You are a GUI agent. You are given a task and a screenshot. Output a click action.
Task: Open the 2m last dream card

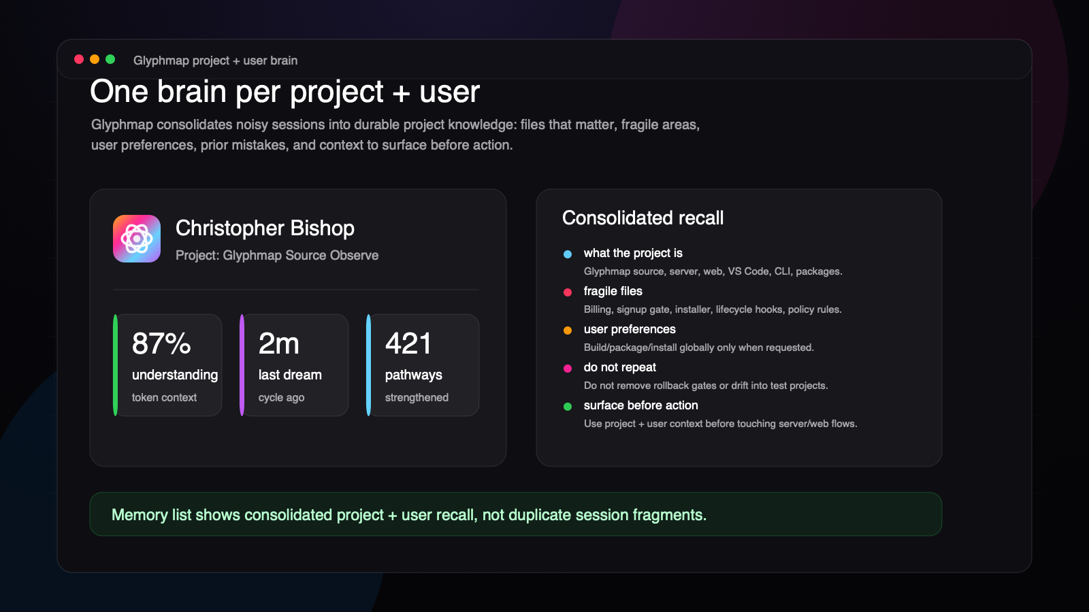coord(294,365)
